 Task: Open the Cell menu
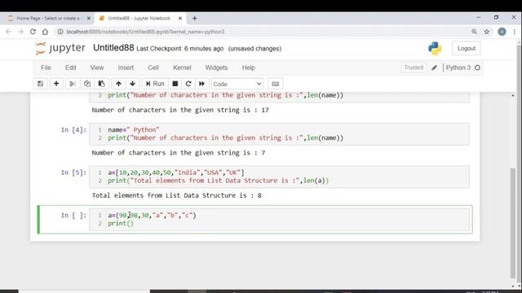point(153,68)
